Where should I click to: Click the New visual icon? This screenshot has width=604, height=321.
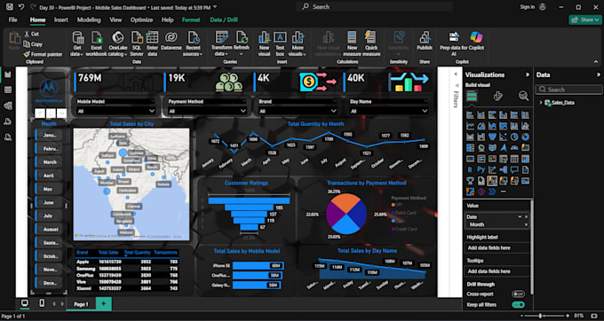pos(265,37)
